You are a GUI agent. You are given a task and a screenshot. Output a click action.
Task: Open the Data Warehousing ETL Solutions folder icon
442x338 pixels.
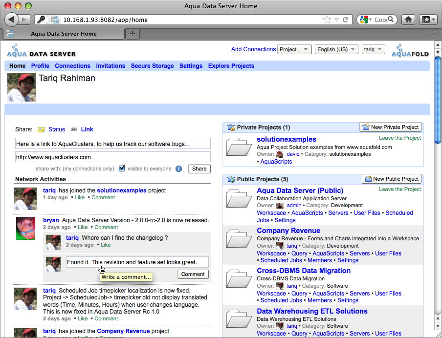pyautogui.click(x=239, y=319)
